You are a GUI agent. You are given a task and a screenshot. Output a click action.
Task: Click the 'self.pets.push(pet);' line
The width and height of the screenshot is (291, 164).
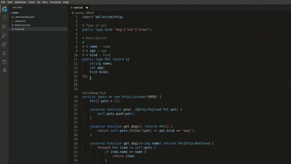116,114
